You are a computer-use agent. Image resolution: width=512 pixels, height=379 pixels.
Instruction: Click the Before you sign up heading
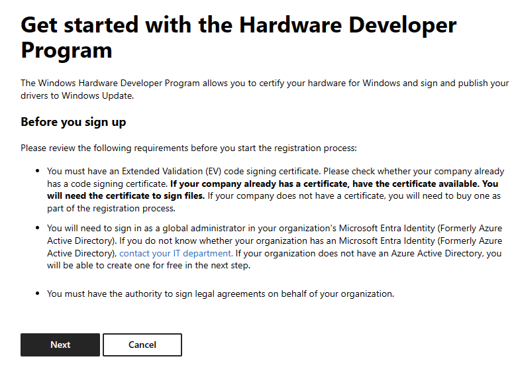click(x=73, y=122)
